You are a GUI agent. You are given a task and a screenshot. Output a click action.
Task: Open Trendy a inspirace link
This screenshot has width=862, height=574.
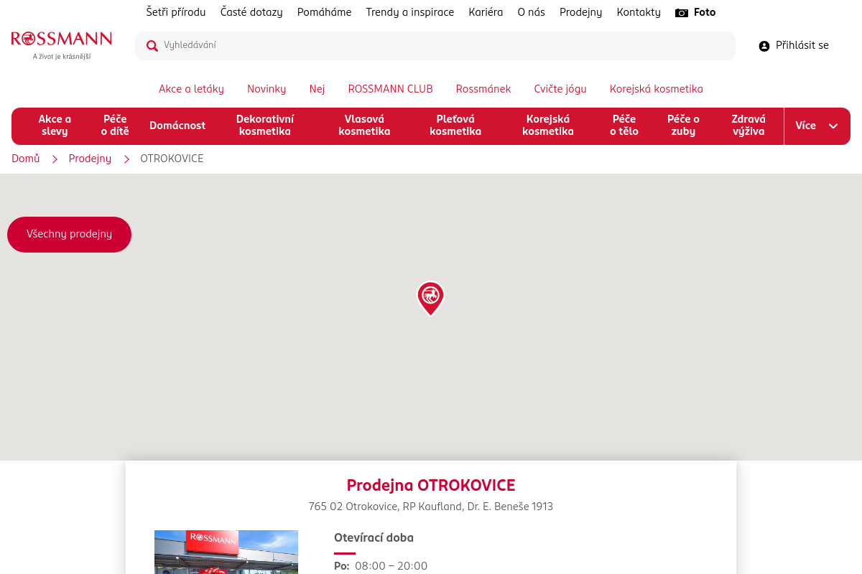tap(410, 12)
